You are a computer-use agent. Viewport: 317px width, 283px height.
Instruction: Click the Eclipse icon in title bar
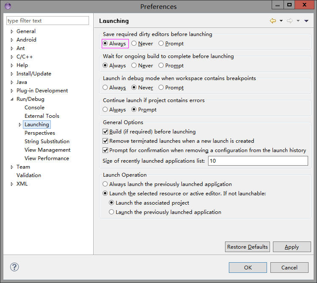pos(8,6)
